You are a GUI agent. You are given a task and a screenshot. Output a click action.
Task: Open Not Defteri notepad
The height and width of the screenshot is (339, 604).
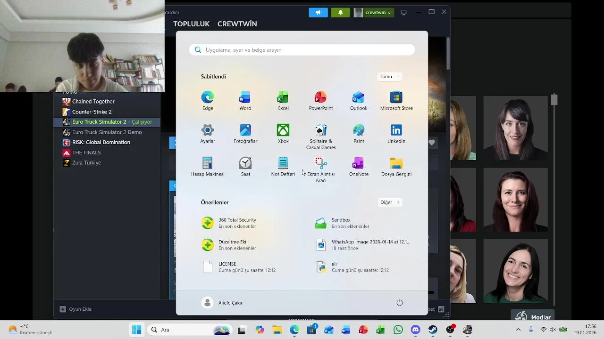283,167
